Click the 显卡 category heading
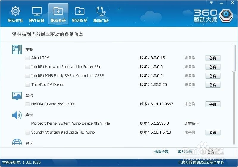238x167 pixels. [x=29, y=96]
